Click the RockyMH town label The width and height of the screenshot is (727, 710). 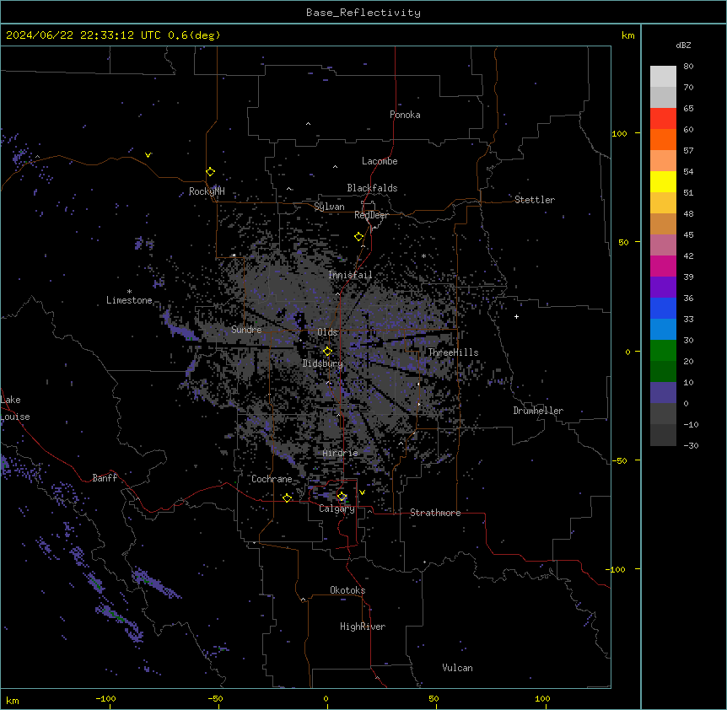coord(207,191)
